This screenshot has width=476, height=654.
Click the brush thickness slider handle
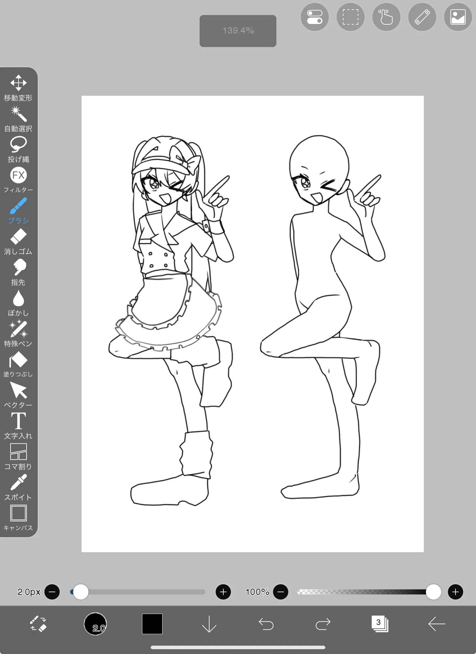pyautogui.click(x=81, y=592)
